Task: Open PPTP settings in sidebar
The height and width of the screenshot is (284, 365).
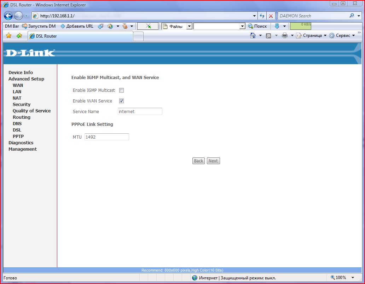Action: pos(18,136)
